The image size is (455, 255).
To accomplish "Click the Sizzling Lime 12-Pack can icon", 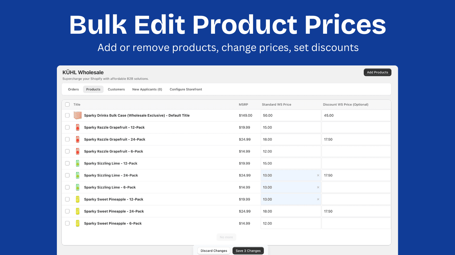I will [x=78, y=163].
